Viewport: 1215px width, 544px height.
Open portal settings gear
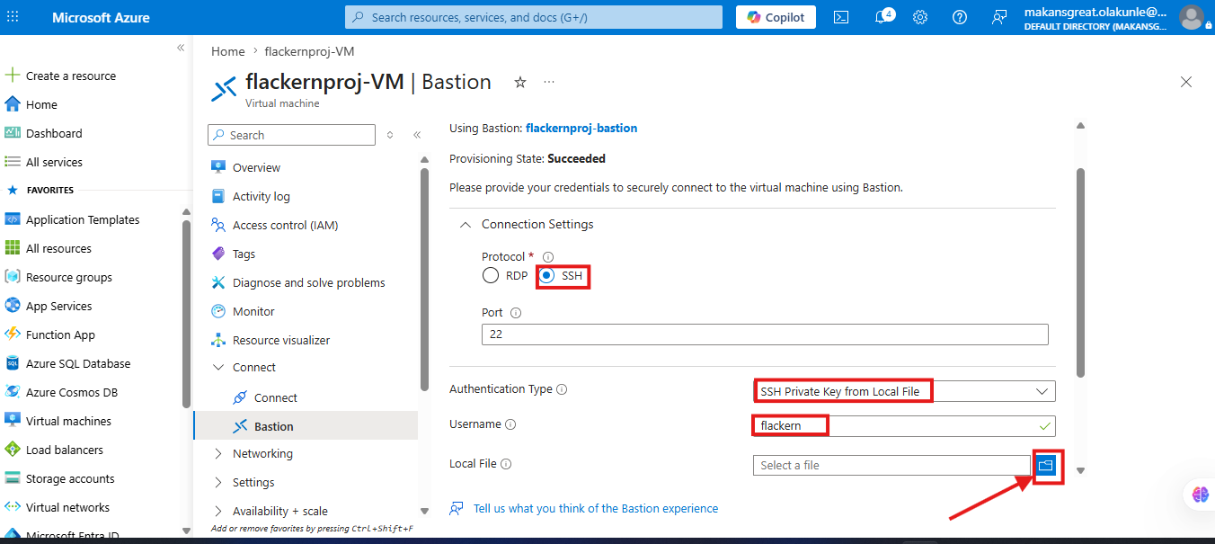(x=920, y=17)
